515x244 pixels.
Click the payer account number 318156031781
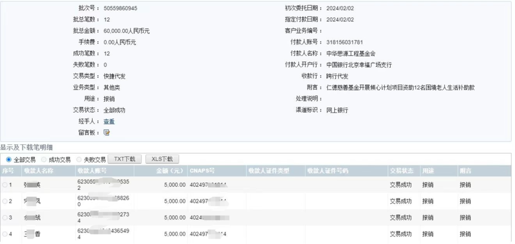(344, 42)
